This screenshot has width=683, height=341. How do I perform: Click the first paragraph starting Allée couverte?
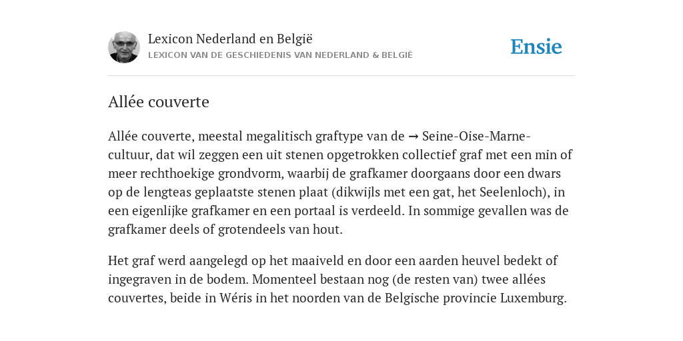(340, 182)
